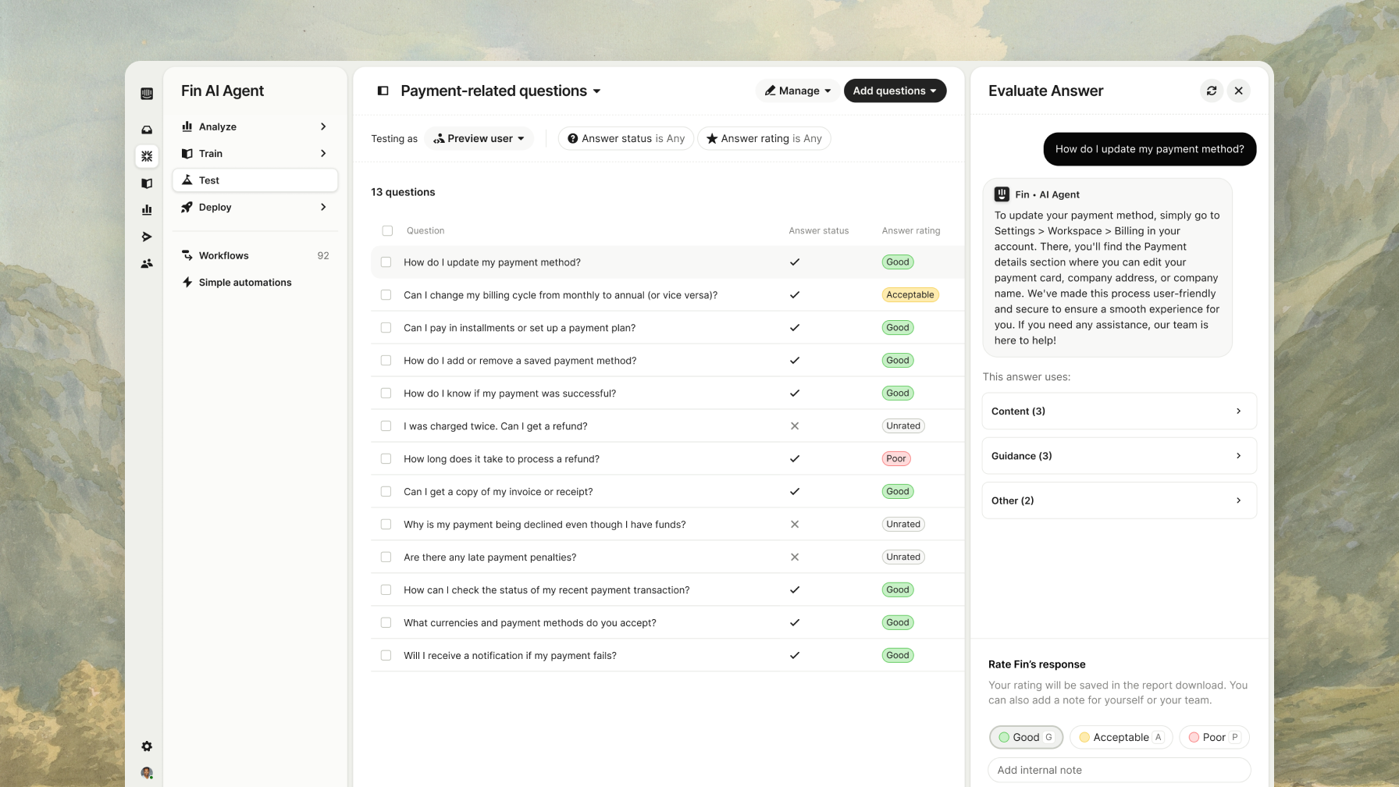This screenshot has width=1399, height=787.
Task: Expand the Content (3) section
Action: (1119, 411)
